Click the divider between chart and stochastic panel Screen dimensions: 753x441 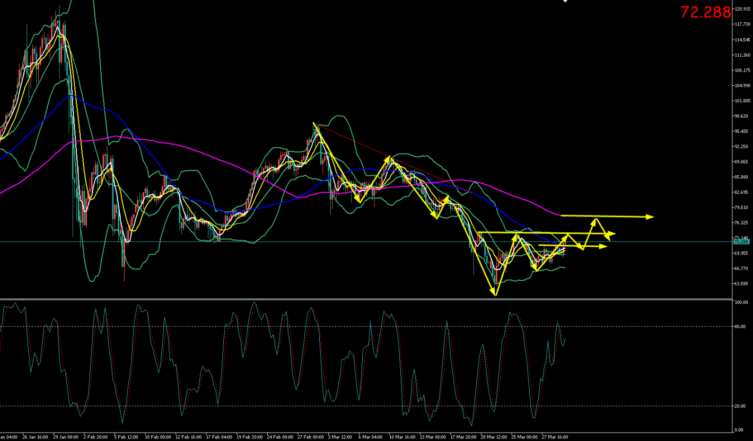(366, 300)
